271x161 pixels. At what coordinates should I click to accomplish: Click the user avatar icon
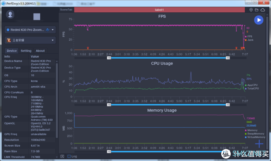point(10,14)
